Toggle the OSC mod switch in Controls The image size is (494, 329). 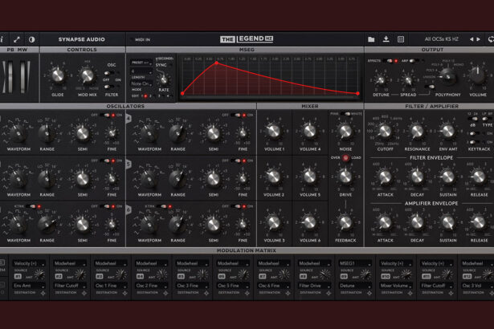coord(109,73)
